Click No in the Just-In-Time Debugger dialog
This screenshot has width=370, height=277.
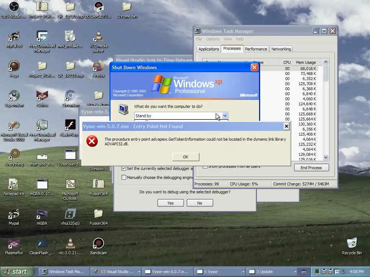[x=200, y=203]
